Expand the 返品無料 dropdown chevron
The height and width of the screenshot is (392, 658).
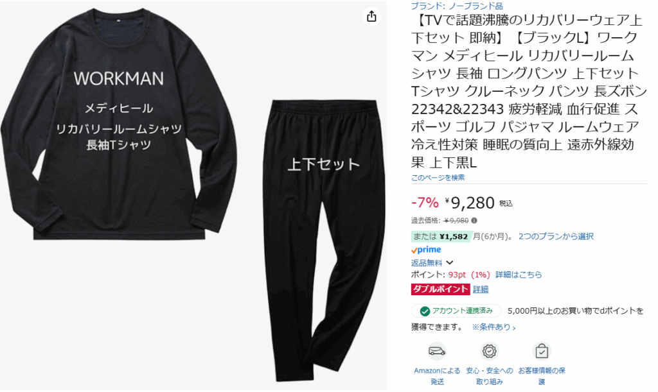point(450,262)
